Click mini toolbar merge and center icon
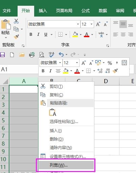The width and height of the screenshot is (136, 173). (x=124, y=63)
